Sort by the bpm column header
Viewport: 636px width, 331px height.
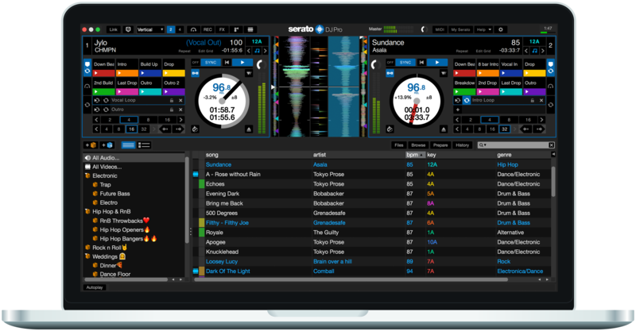pyautogui.click(x=413, y=154)
